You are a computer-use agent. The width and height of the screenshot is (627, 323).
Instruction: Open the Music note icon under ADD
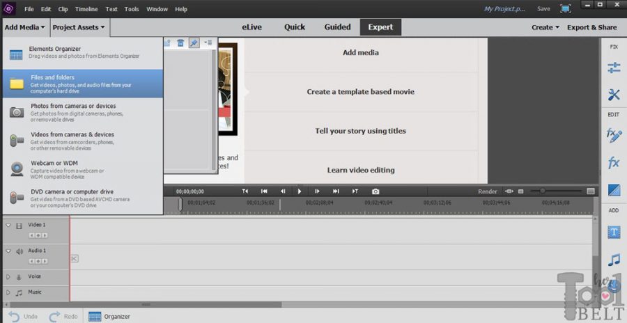coord(614,260)
